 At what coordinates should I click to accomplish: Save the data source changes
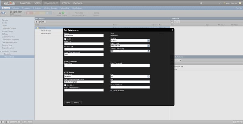68,102
